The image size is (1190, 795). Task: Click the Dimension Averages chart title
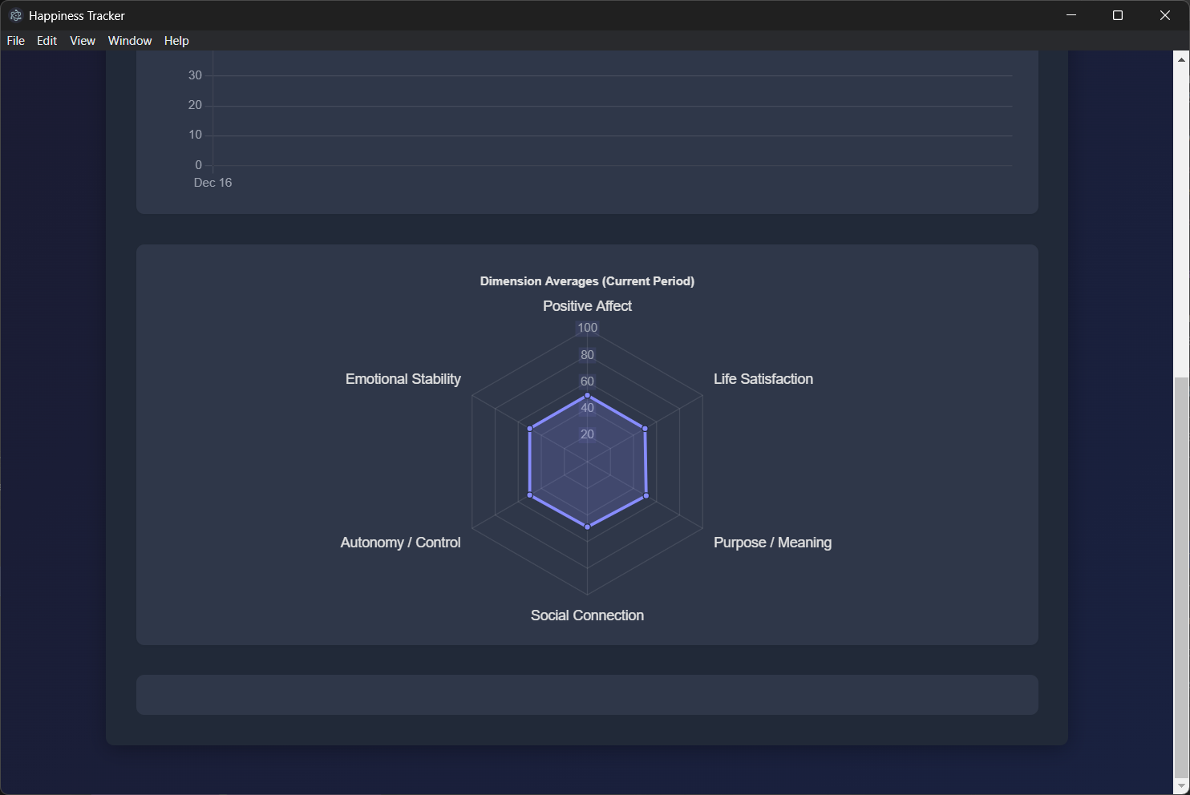coord(587,281)
